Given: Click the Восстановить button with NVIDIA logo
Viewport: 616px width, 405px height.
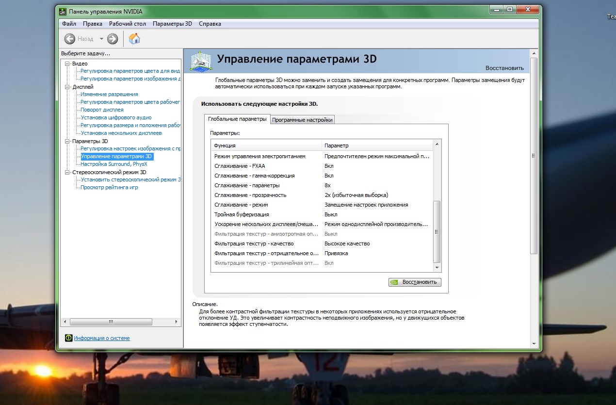Looking at the screenshot, I should pos(415,282).
